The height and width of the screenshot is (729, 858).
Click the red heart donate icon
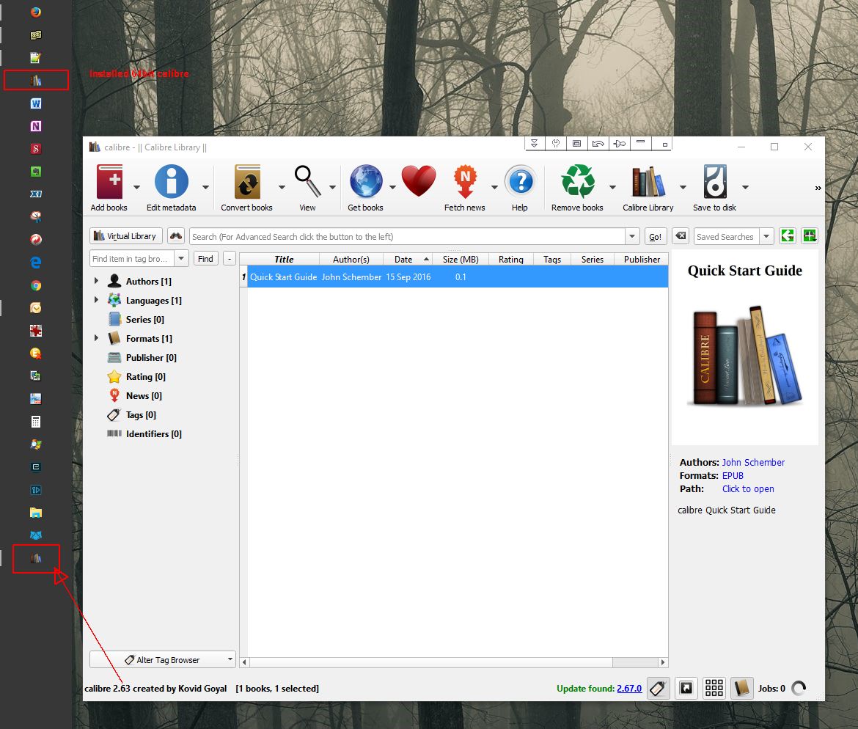[x=419, y=181]
